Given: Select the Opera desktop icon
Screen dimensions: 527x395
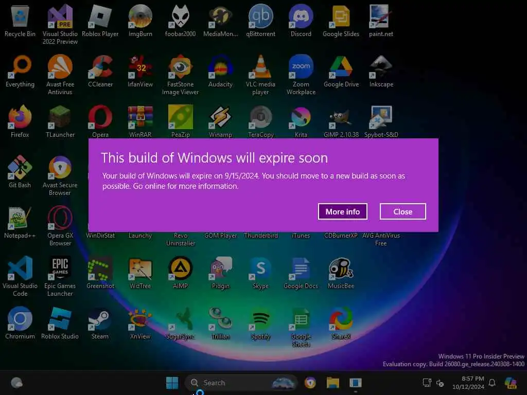Looking at the screenshot, I should coord(100,121).
